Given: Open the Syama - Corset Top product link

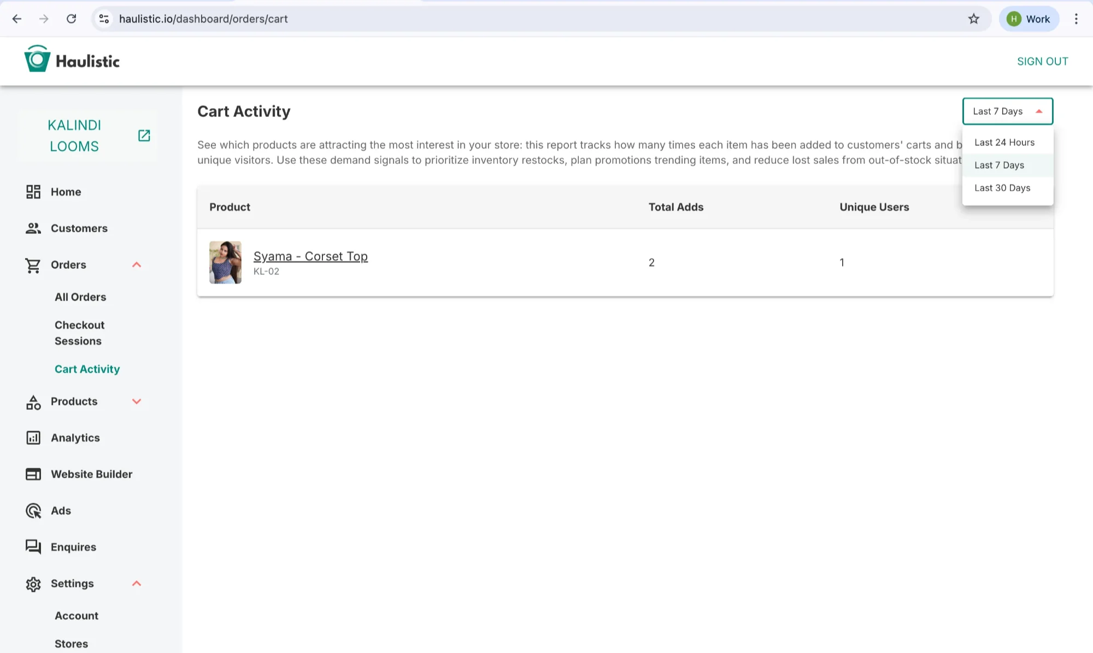Looking at the screenshot, I should point(310,256).
